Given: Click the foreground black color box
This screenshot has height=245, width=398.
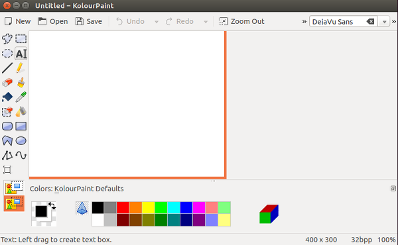Looking at the screenshot, I should pos(41,211).
